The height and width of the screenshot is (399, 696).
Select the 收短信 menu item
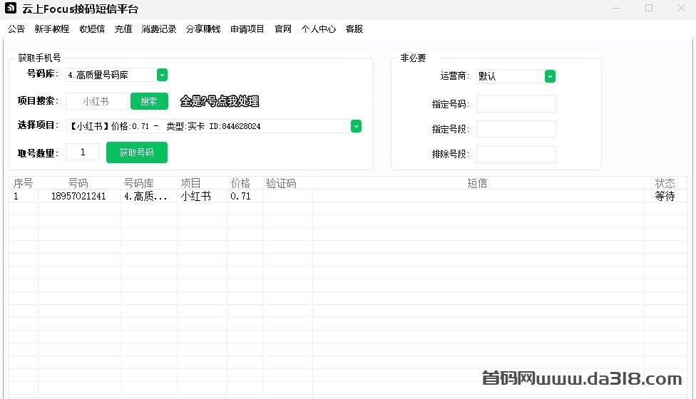pos(92,29)
